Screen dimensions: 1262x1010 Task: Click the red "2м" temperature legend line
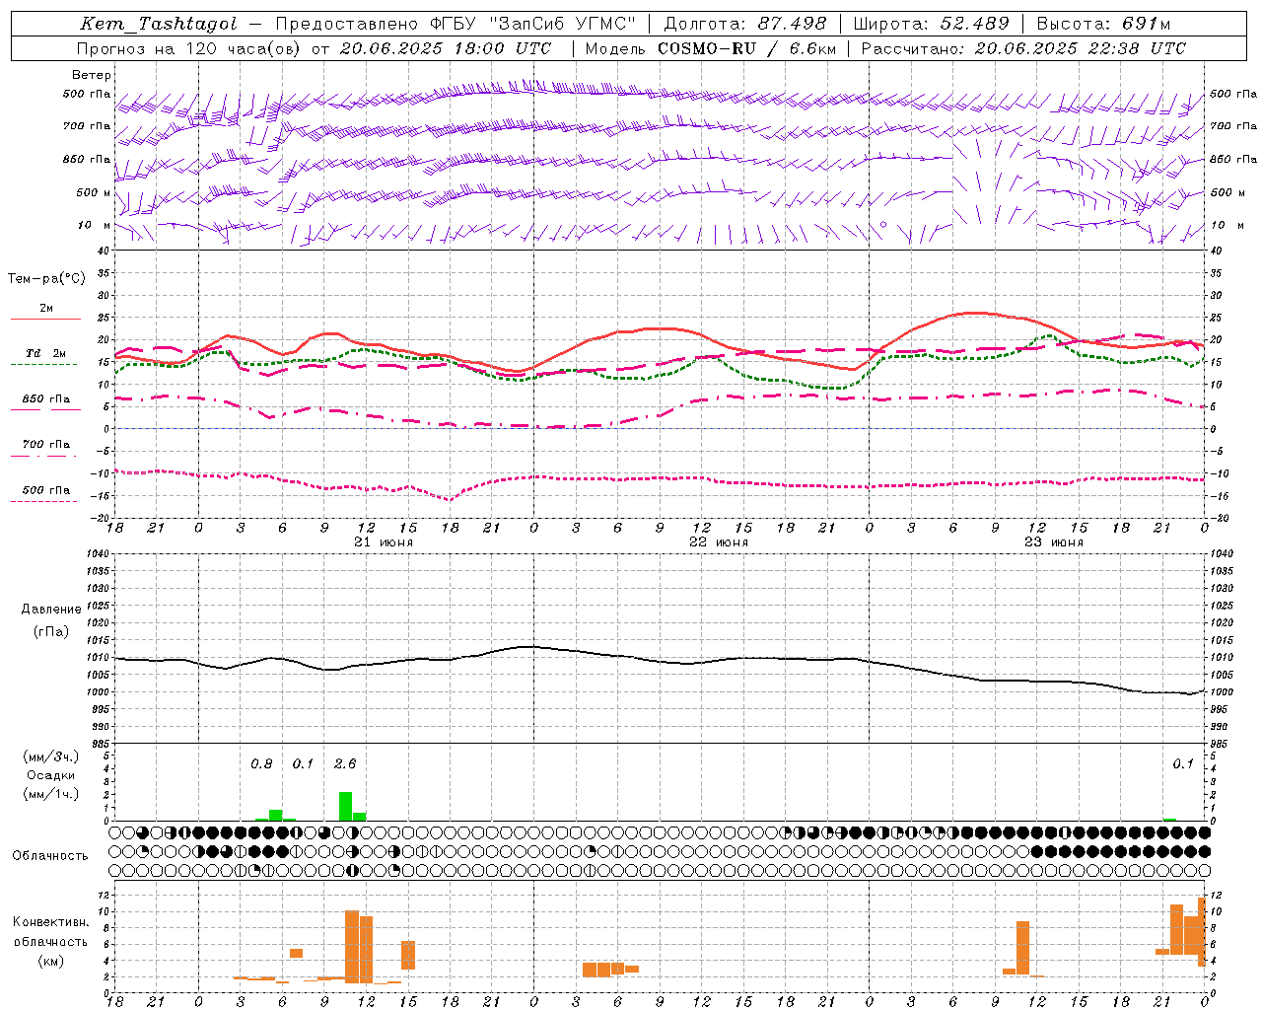[45, 319]
